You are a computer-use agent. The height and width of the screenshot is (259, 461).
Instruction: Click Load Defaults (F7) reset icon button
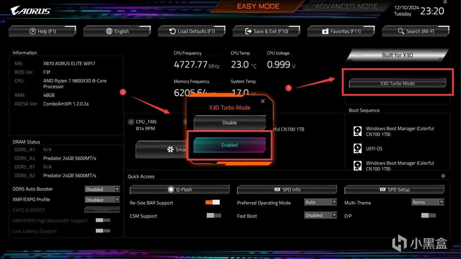pos(192,31)
